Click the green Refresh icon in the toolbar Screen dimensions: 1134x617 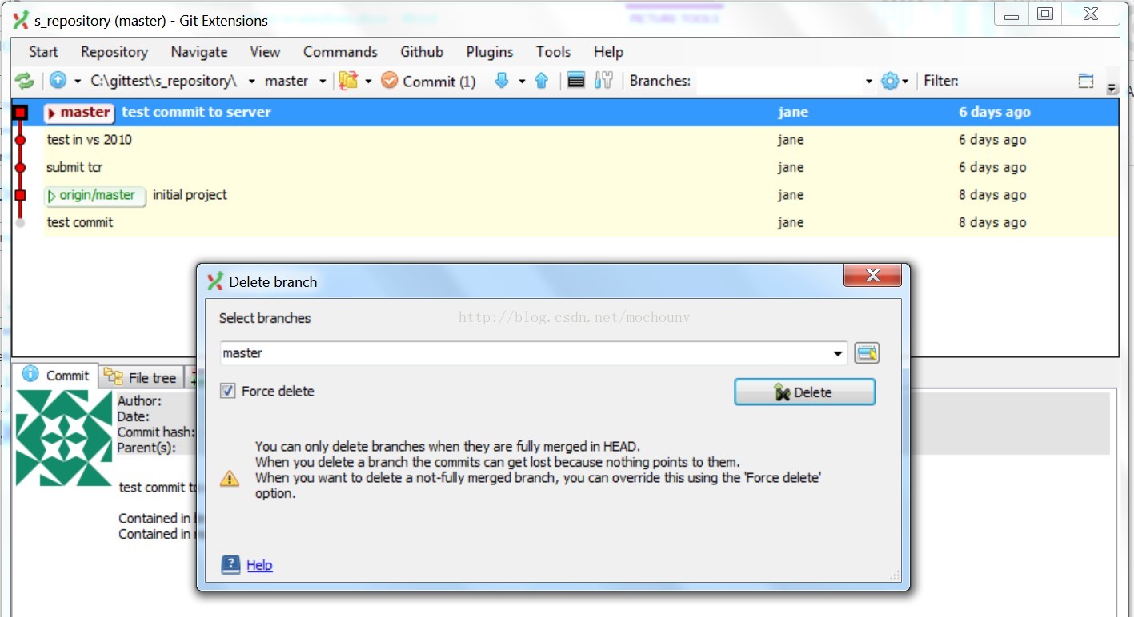pos(25,81)
